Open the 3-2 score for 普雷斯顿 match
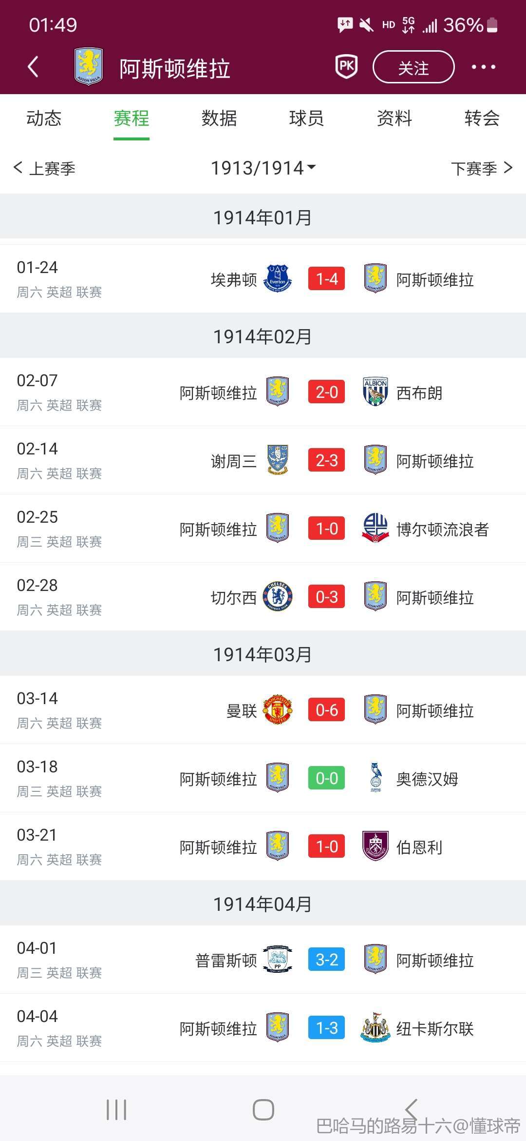The height and width of the screenshot is (1141, 526). pos(327,960)
